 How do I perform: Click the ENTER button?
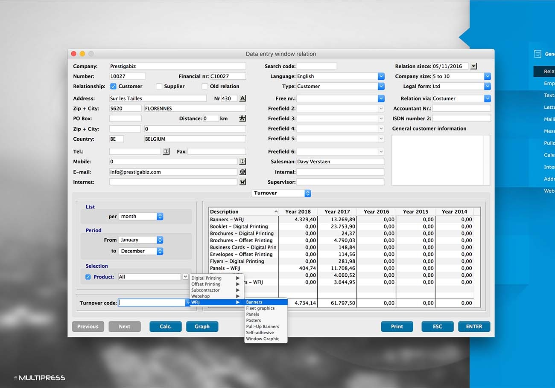pos(474,327)
